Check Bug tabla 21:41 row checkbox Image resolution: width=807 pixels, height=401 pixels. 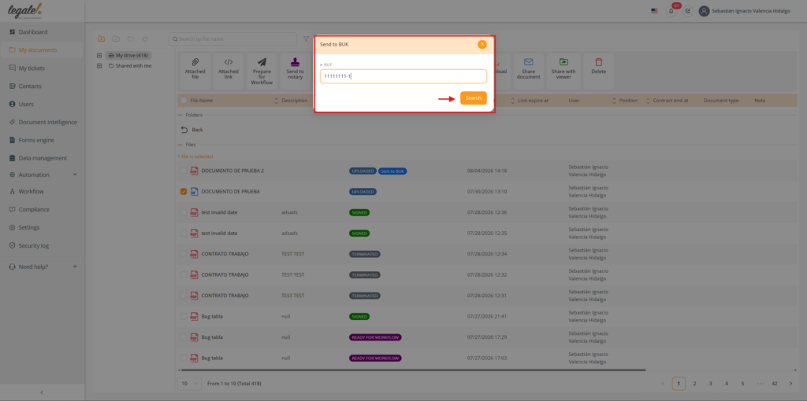[184, 316]
